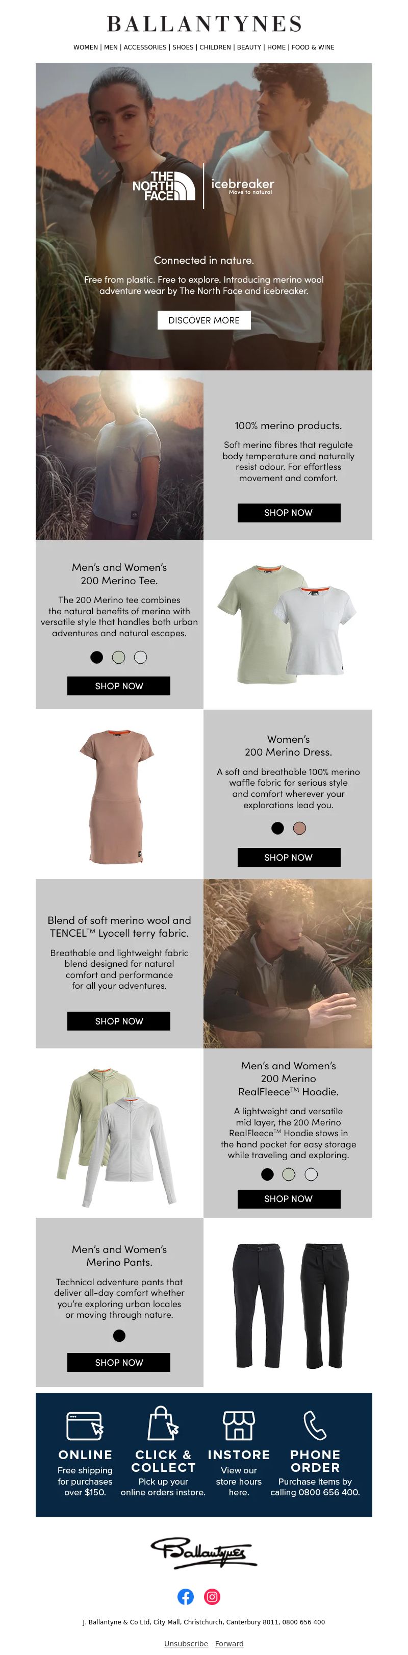The image size is (408, 1655).
Task: Open the Instagram icon link
Action: (x=212, y=1596)
